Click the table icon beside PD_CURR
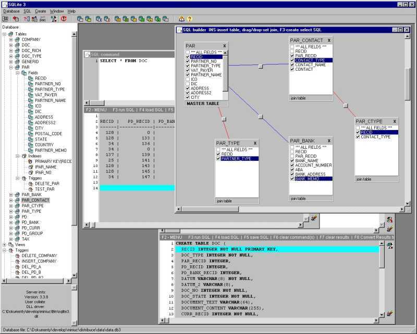Viewport: 417px width, 334px height. pos(17,228)
